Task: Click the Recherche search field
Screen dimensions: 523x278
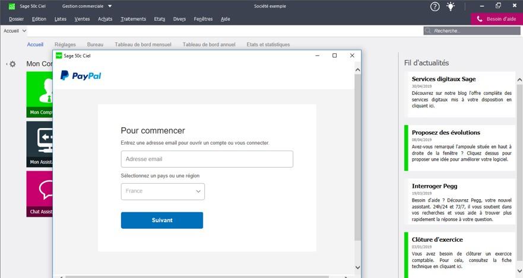Action: click(x=471, y=31)
